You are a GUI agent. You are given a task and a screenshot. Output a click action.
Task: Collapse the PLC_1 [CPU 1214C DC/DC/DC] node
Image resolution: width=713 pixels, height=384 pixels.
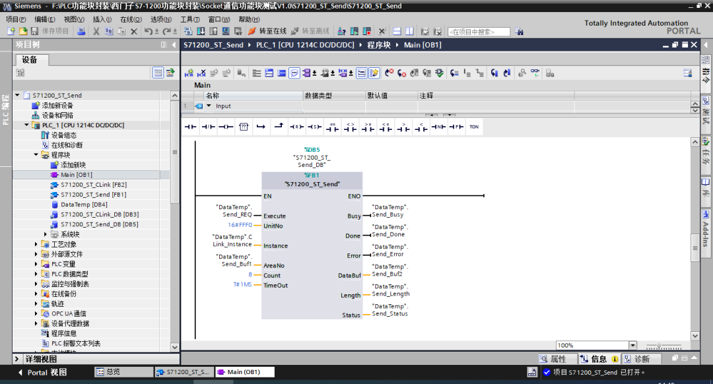[26, 125]
